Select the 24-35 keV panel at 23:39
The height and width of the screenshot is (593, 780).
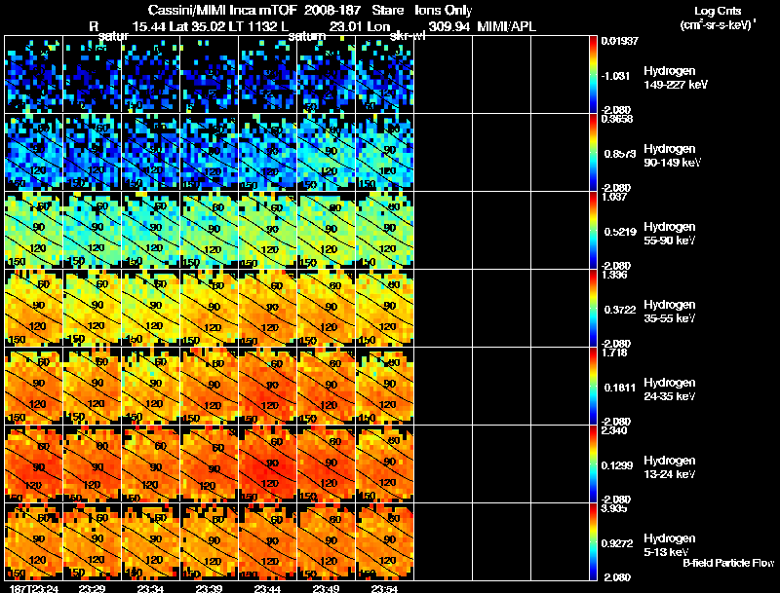(209, 387)
